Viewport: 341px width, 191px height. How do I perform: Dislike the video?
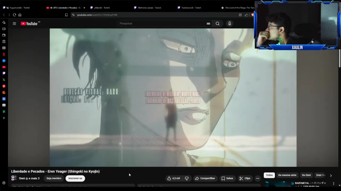click(187, 178)
